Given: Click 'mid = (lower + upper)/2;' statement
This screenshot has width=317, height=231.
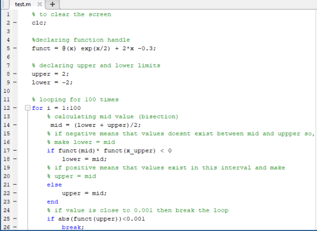Looking at the screenshot, I should point(96,125).
